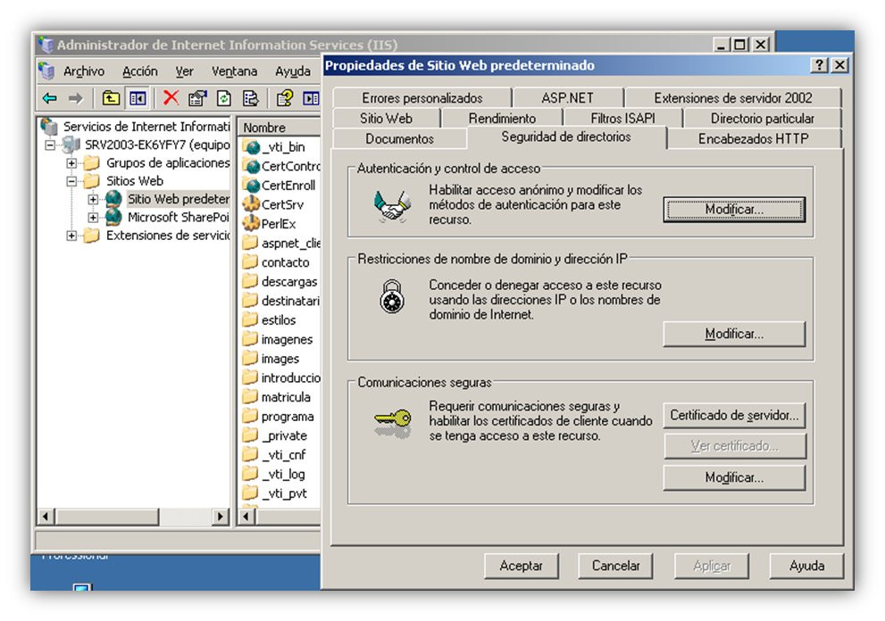Expand the Microsoft SharePoint node

tap(93, 217)
